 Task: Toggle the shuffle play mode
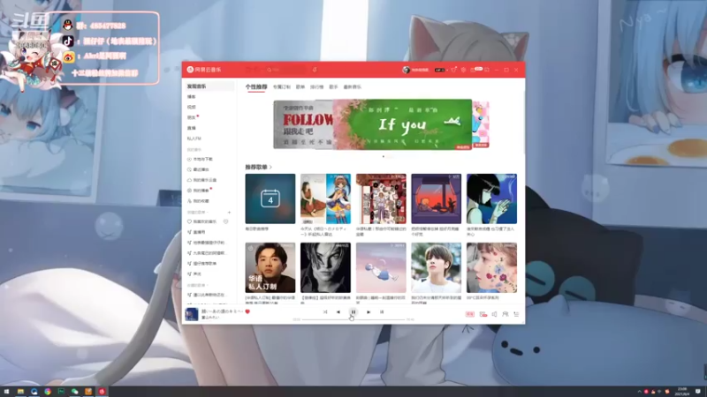point(325,312)
